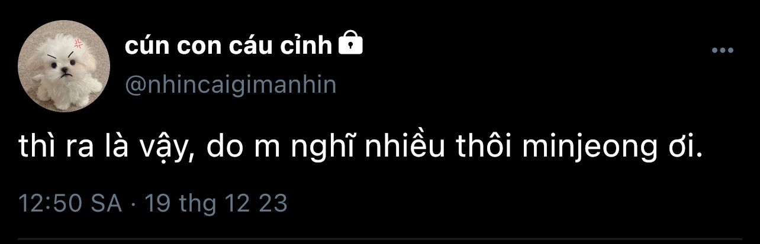760x244 pixels.
Task: Click the display name cún con cáu cỉnh
Action: pyautogui.click(x=228, y=46)
